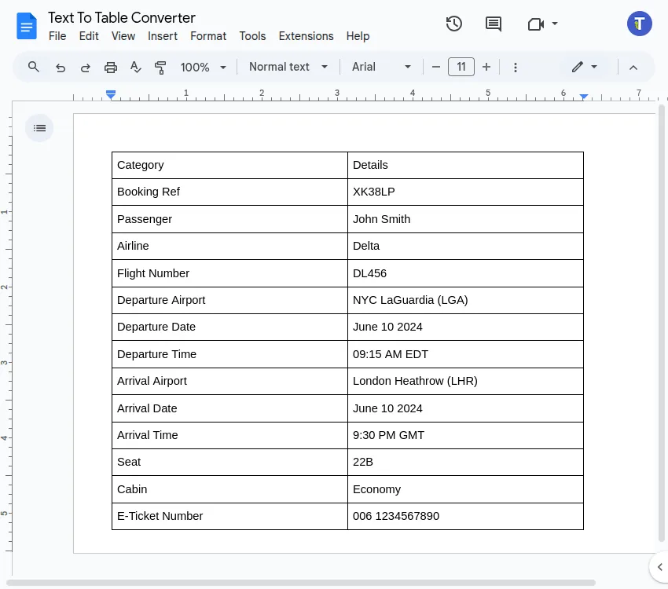Click the Category header cell
This screenshot has width=668, height=589.
click(x=229, y=165)
